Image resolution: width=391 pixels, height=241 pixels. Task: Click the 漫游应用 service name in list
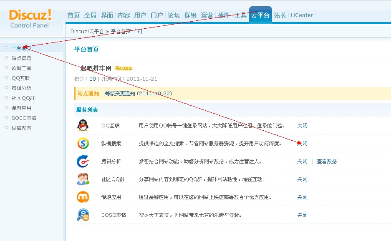[111, 197]
